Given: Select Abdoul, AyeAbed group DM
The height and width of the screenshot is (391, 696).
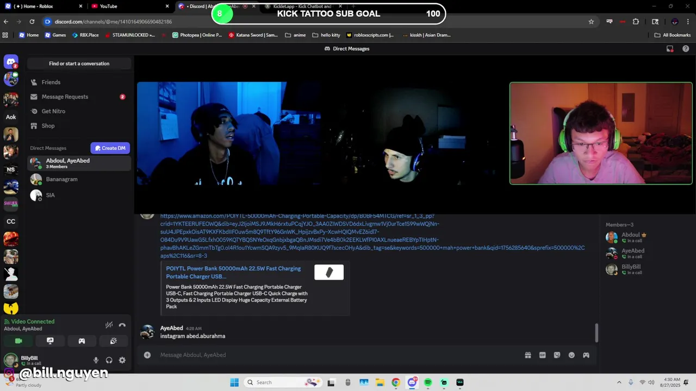Looking at the screenshot, I should [x=79, y=163].
